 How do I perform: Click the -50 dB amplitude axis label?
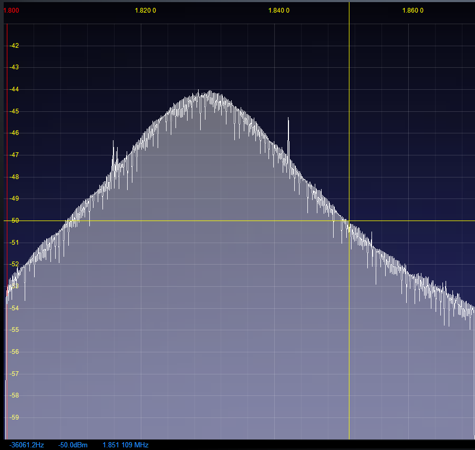14,221
